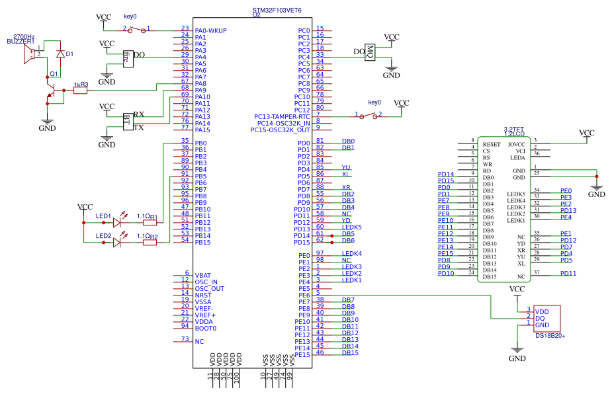Select the DB15 net label at PE15
The width and height of the screenshot is (612, 396).
(x=350, y=353)
